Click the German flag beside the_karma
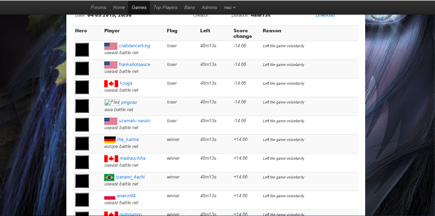The width and height of the screenshot is (435, 216). tap(110, 140)
